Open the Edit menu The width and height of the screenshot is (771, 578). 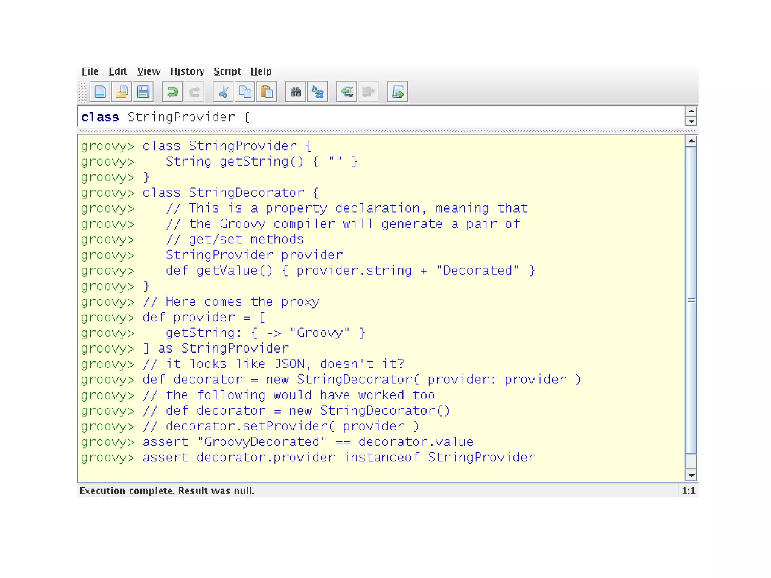[118, 71]
